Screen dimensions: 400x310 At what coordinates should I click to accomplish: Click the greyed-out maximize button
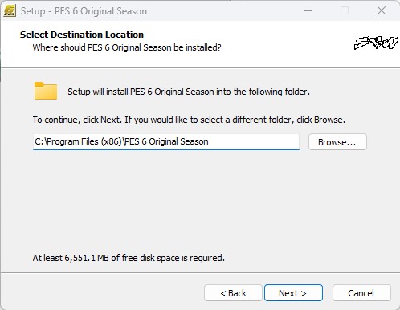[x=345, y=11]
